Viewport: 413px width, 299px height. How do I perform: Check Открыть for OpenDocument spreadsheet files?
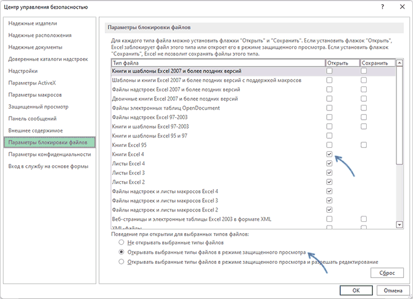329,108
